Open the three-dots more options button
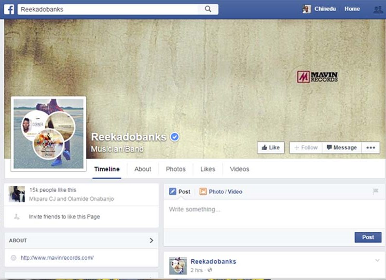The width and height of the screenshot is (386, 280). click(x=371, y=148)
